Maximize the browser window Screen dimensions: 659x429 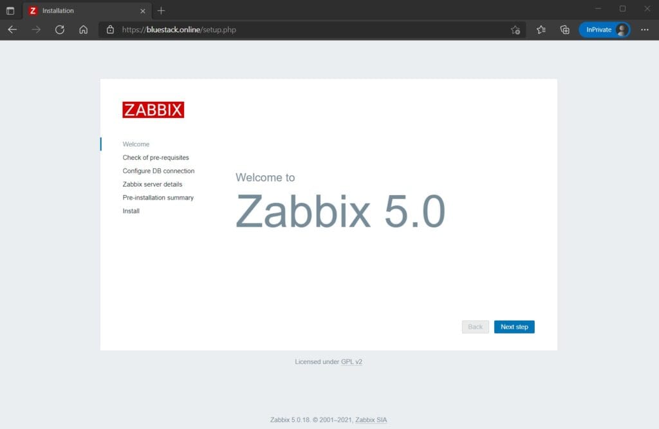click(x=622, y=9)
